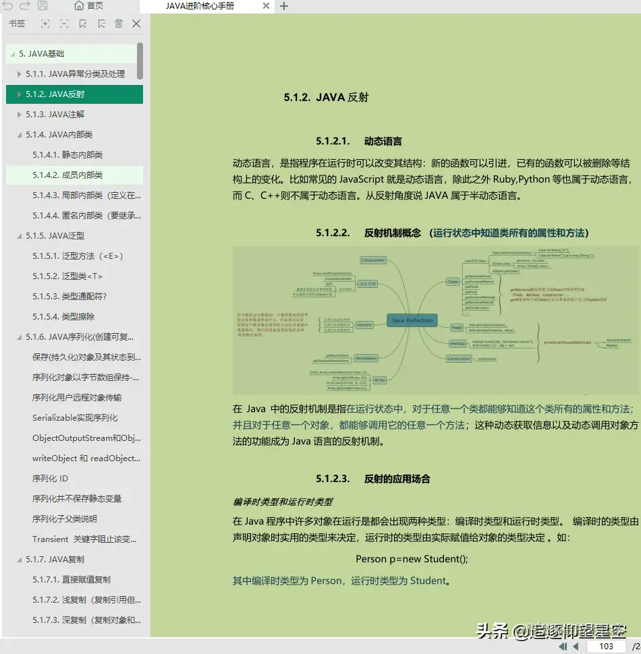
Task: Click the 书签 panel title label
Action: click(17, 24)
